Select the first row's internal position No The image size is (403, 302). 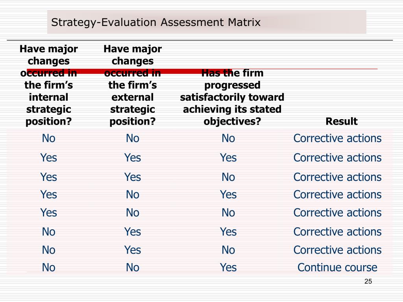(x=48, y=138)
